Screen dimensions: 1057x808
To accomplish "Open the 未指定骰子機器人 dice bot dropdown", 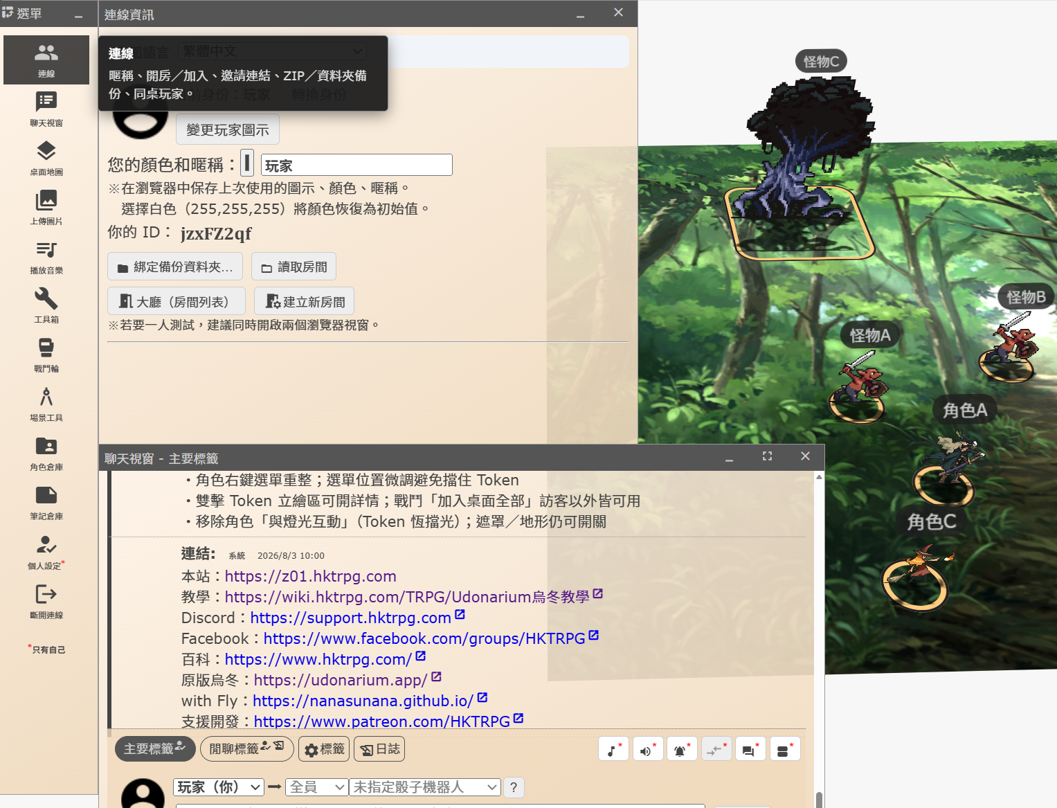I will click(425, 787).
